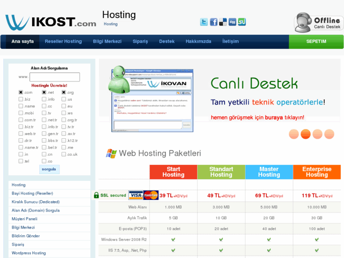The width and height of the screenshot is (344, 258).
Task: Open Bayi Hosting (Reseller) sidebar link
Action: coord(32,194)
